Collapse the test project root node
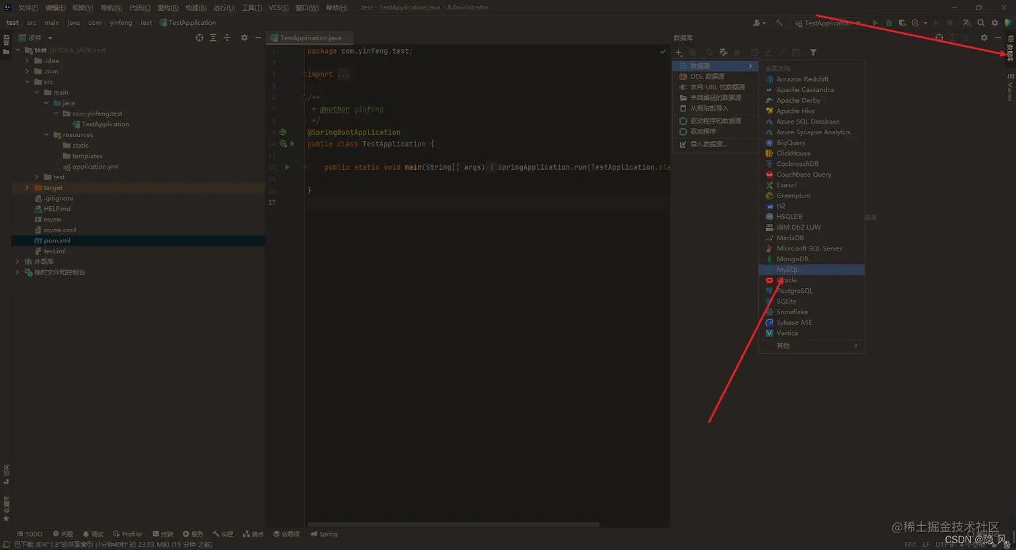1016x550 pixels. coord(18,50)
